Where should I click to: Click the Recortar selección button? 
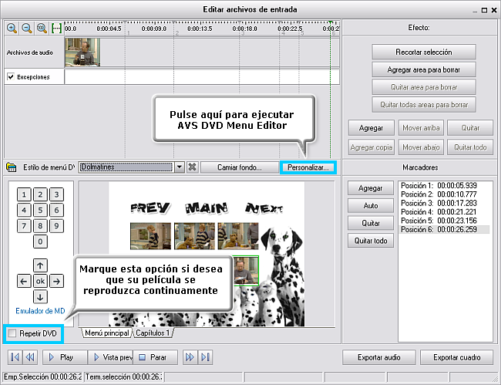click(x=424, y=52)
